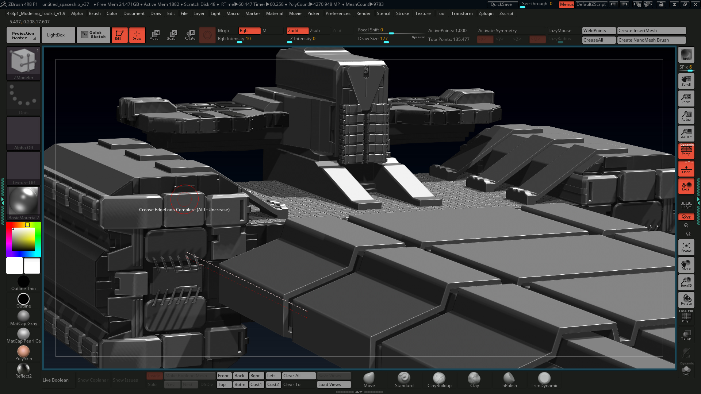Open the Dots stroke selector
Image resolution: width=701 pixels, height=394 pixels.
[x=23, y=98]
